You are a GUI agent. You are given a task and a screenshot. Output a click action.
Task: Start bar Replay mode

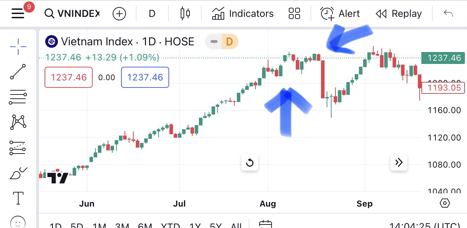[x=399, y=14]
